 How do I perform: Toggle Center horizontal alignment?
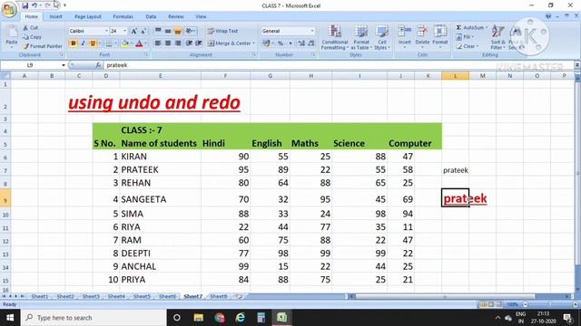coord(168,43)
